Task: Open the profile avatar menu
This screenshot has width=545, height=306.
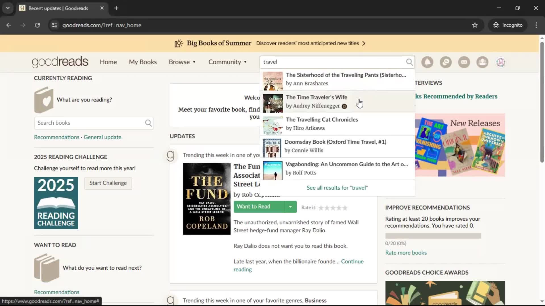Action: tap(501, 62)
